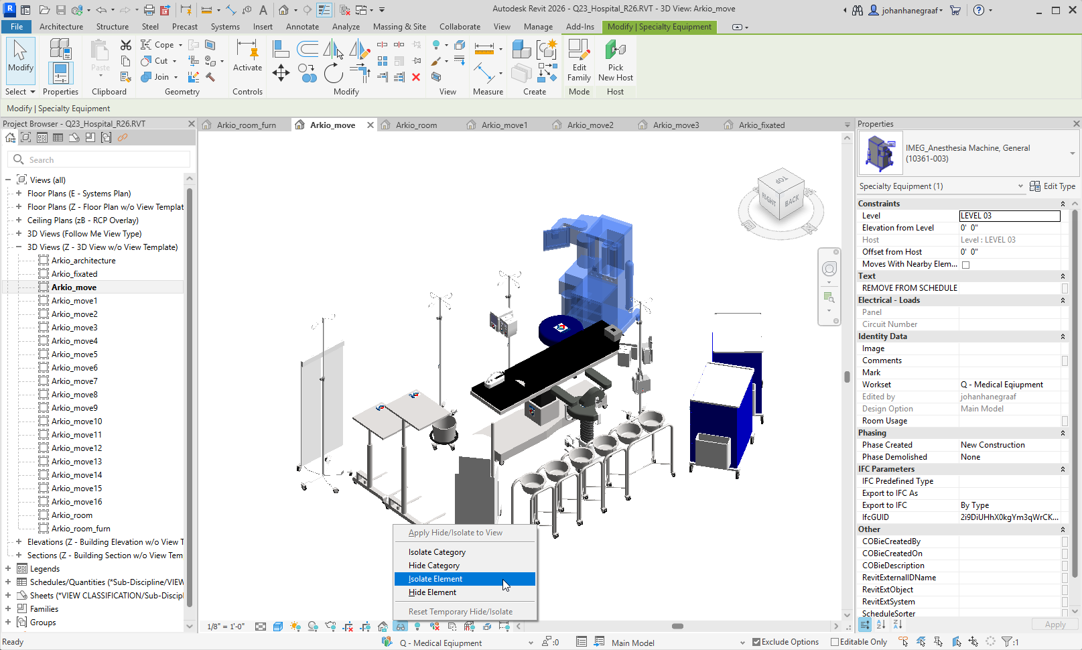1082x650 pixels.
Task: Open the family type selector dropdown
Action: (1072, 153)
